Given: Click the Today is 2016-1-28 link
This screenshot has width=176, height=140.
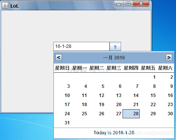Looking at the screenshot, I should [114, 133].
